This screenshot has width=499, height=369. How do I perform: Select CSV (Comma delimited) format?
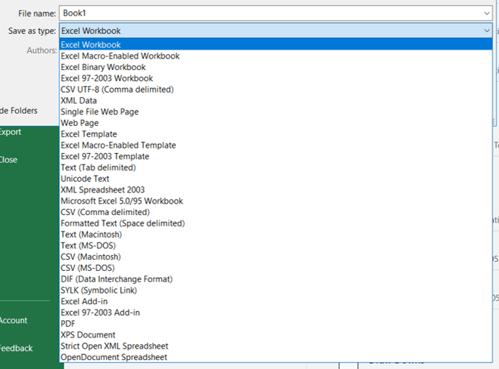click(x=276, y=212)
